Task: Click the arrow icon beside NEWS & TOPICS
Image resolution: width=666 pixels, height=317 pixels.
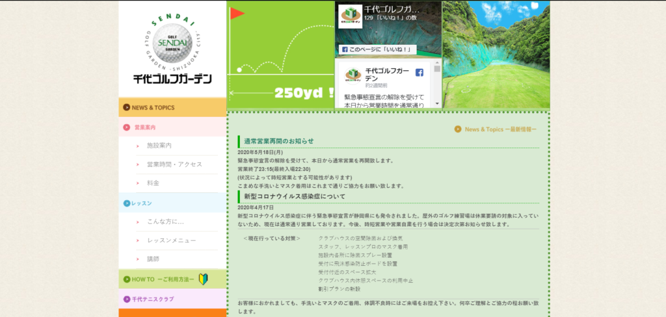Action: (x=126, y=108)
